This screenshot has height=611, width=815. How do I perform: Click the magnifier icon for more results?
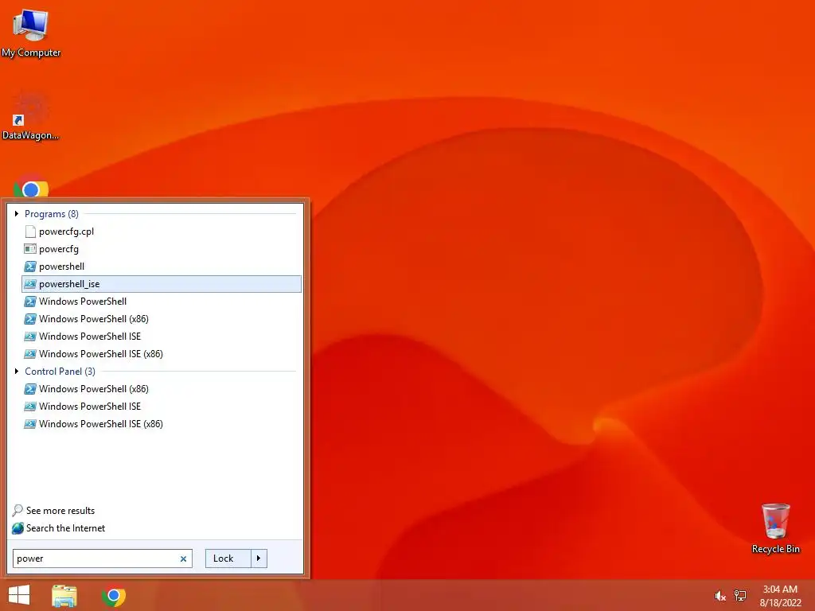tap(18, 510)
